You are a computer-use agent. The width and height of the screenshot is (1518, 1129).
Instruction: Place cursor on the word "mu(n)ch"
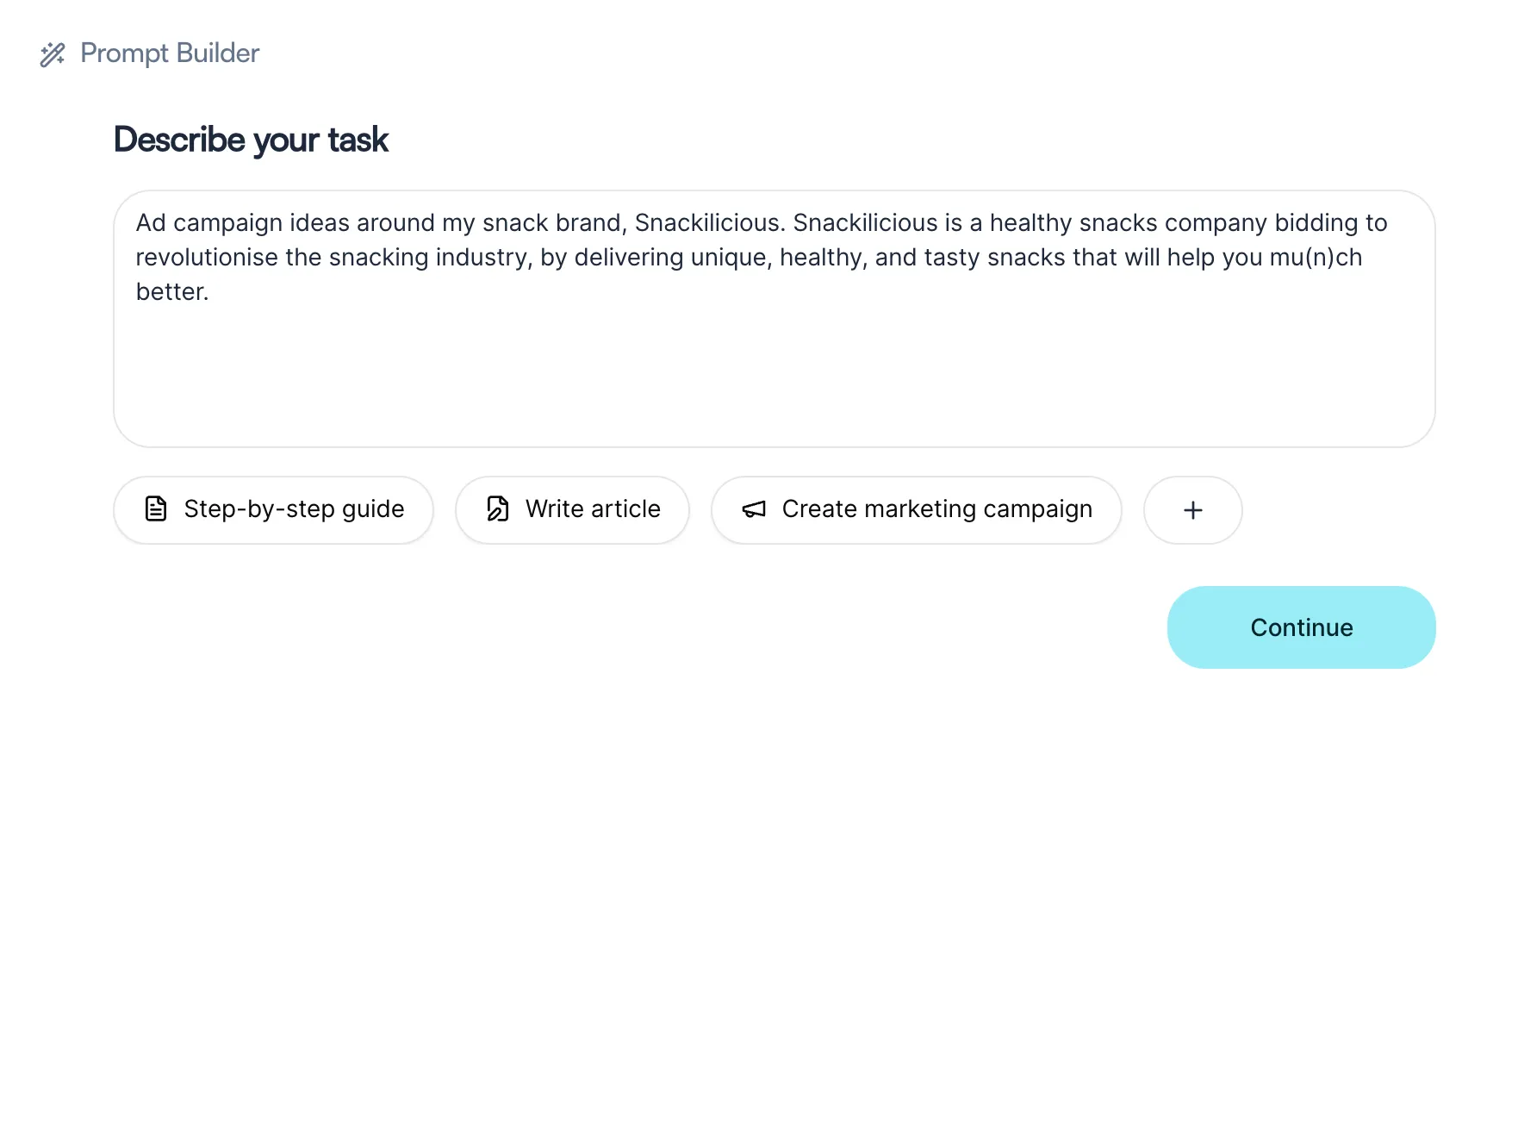[1316, 258]
